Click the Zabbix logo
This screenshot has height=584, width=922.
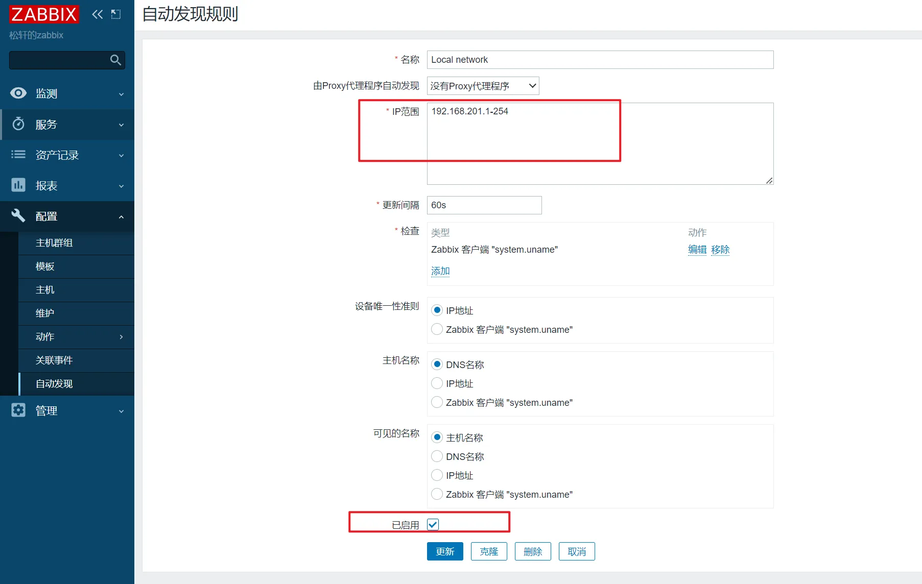pyautogui.click(x=44, y=14)
